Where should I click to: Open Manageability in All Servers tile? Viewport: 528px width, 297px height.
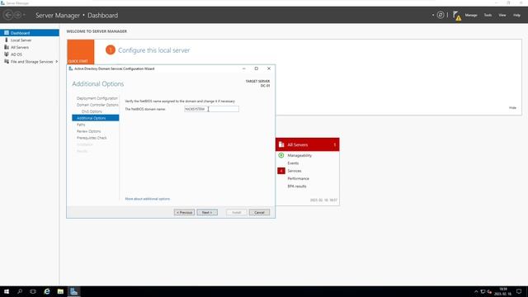coord(299,155)
